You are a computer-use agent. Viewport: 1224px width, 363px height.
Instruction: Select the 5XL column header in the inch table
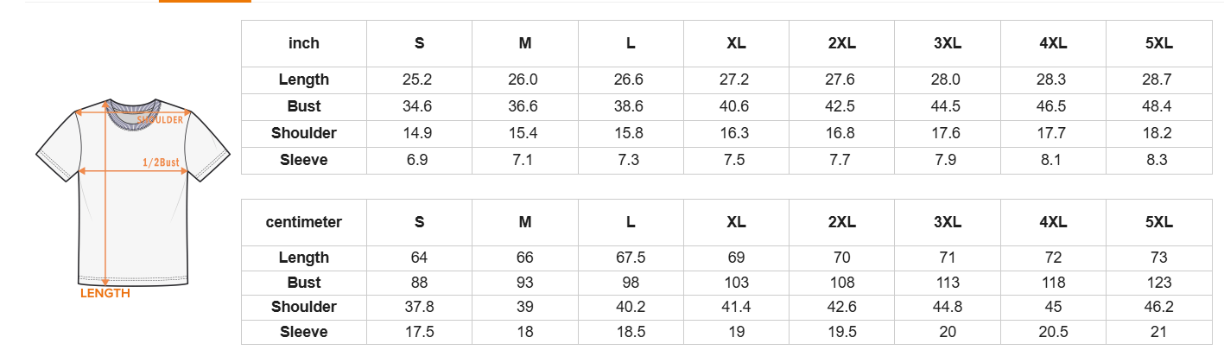[x=1158, y=43]
